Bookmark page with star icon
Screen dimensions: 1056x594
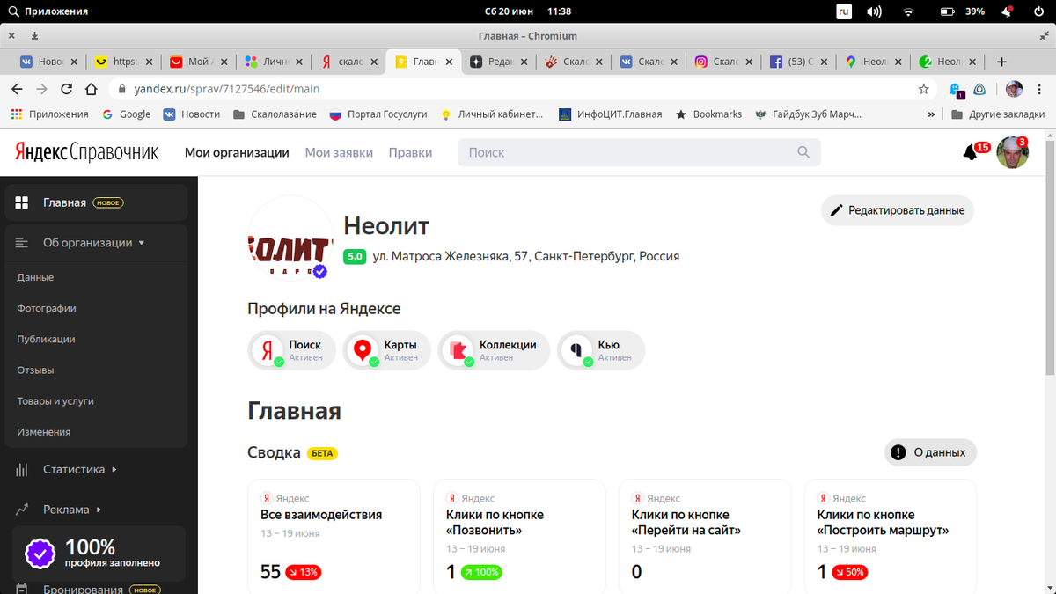[923, 89]
